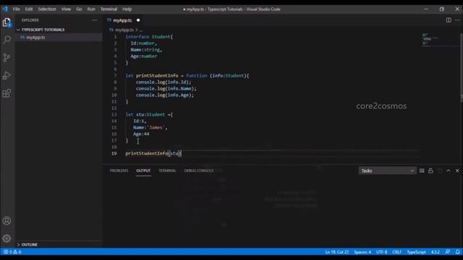
Task: Click CRLF end of line setting
Action: coord(397,252)
